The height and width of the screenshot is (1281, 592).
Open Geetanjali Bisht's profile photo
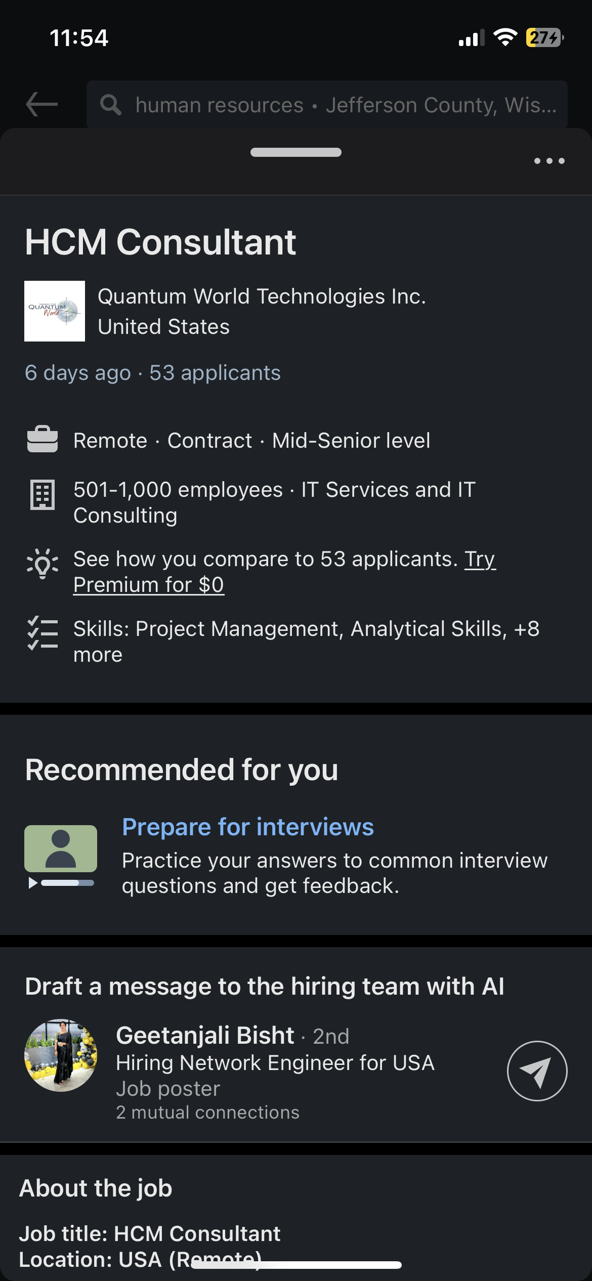(61, 1055)
